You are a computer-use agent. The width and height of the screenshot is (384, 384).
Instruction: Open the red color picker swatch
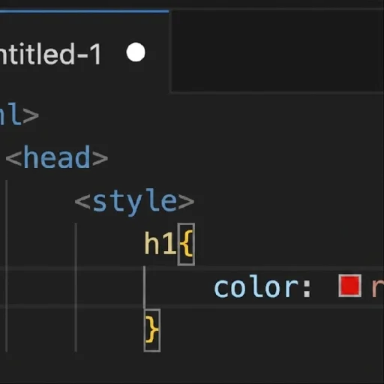tap(349, 286)
